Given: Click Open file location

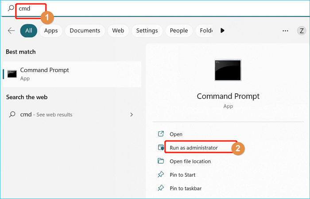Looking at the screenshot, I should click(190, 161).
